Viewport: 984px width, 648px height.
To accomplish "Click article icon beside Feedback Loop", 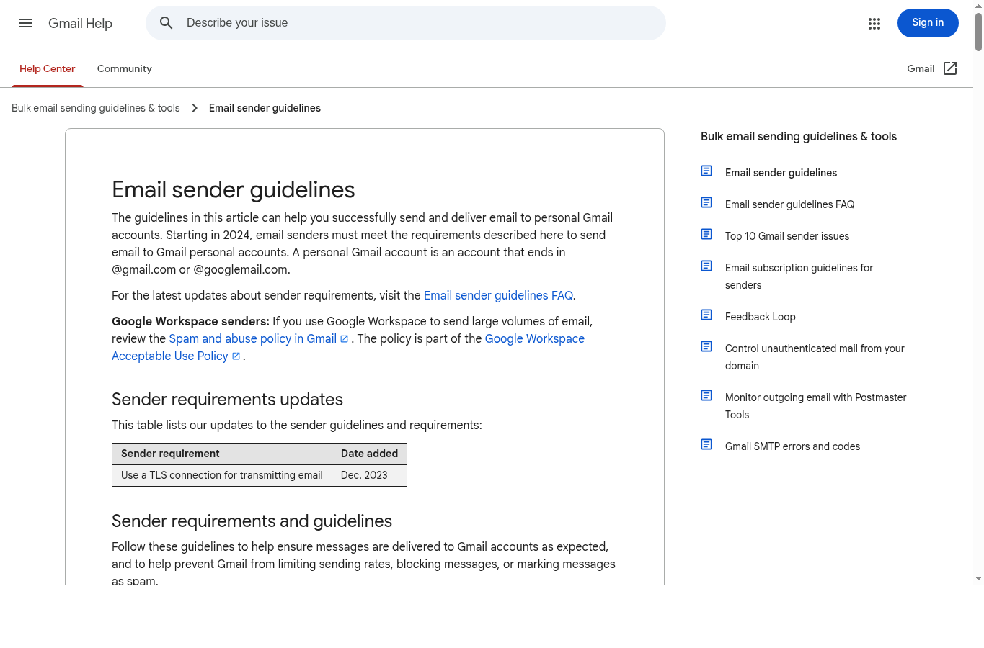I will click(x=706, y=315).
